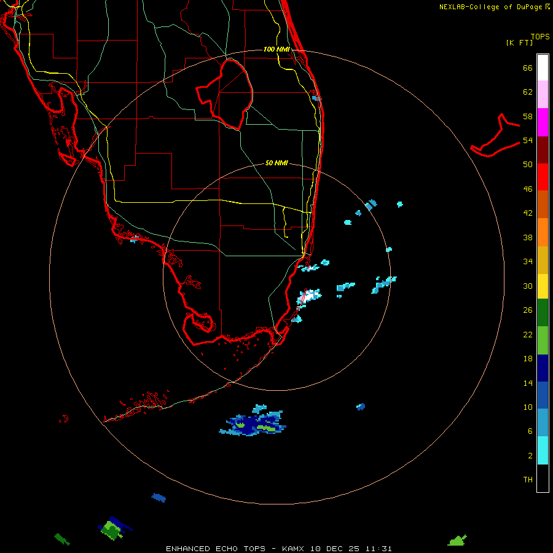Image resolution: width=553 pixels, height=553 pixels.
Task: Click the Lake Okeechobee outline on the map
Action: click(225, 94)
